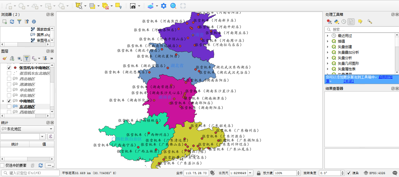This screenshot has height=177, width=399.
Task: Expand the 矢量叠加分析 group
Action: coord(328,52)
